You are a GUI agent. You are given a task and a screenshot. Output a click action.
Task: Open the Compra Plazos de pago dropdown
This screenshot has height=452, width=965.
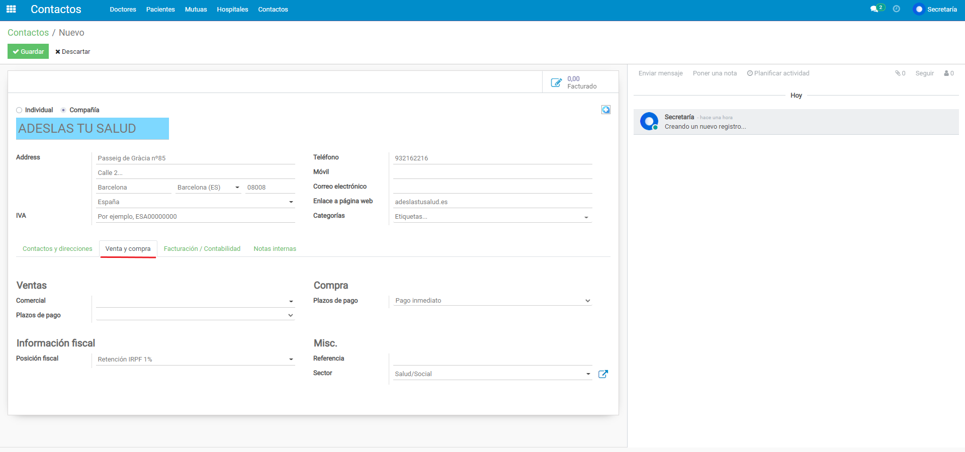[587, 301]
